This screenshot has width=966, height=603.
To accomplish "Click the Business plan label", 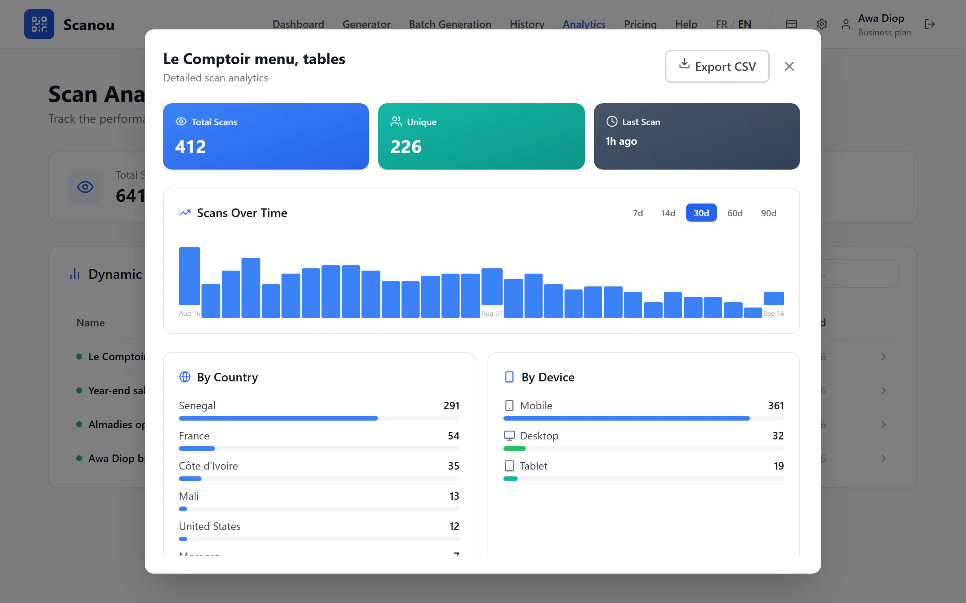I will [884, 32].
